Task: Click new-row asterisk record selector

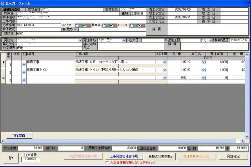Action: tap(4, 78)
